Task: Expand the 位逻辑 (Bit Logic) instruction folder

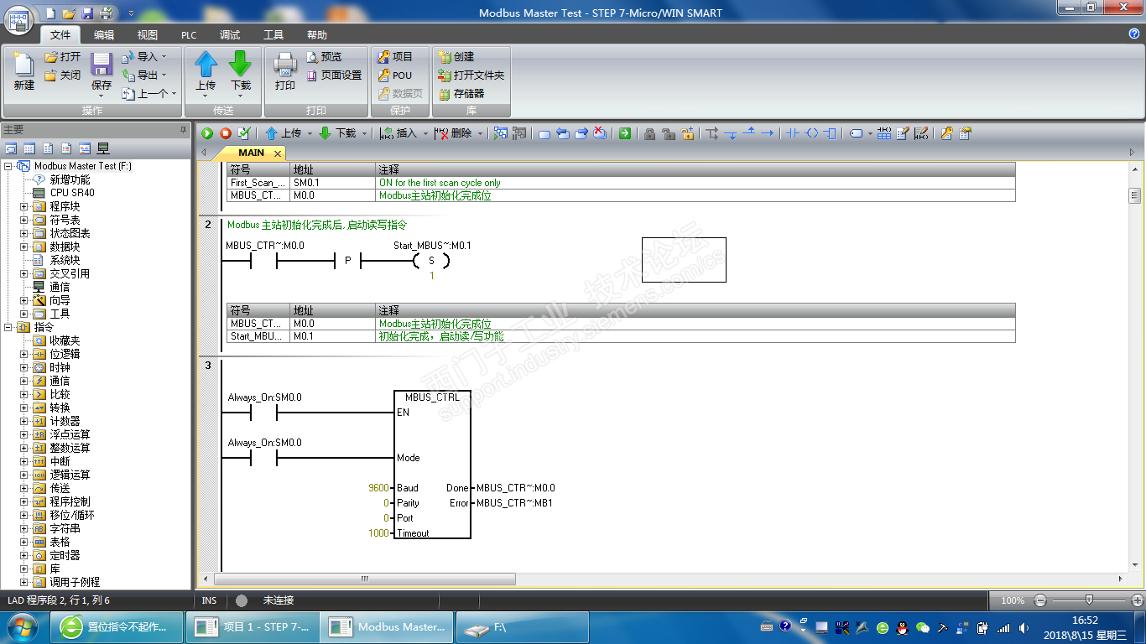Action: 24,354
